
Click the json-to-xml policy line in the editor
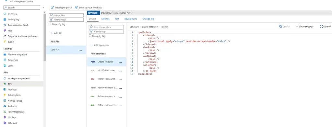[189, 41]
